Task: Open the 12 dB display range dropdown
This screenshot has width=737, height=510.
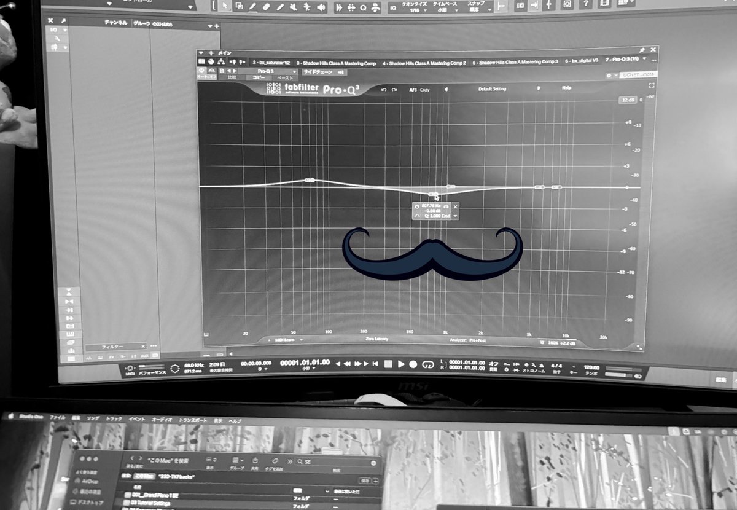Action: point(628,100)
